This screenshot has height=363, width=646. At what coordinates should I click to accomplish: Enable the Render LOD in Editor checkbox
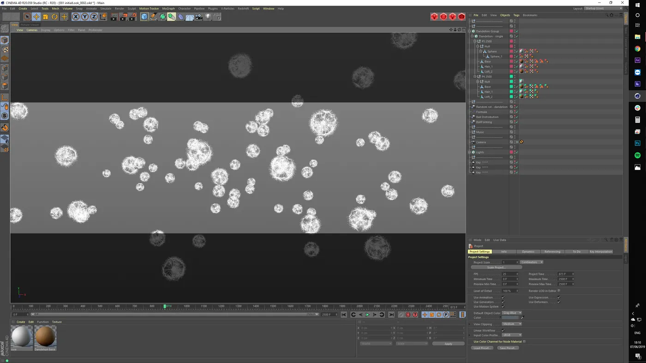pyautogui.click(x=559, y=291)
